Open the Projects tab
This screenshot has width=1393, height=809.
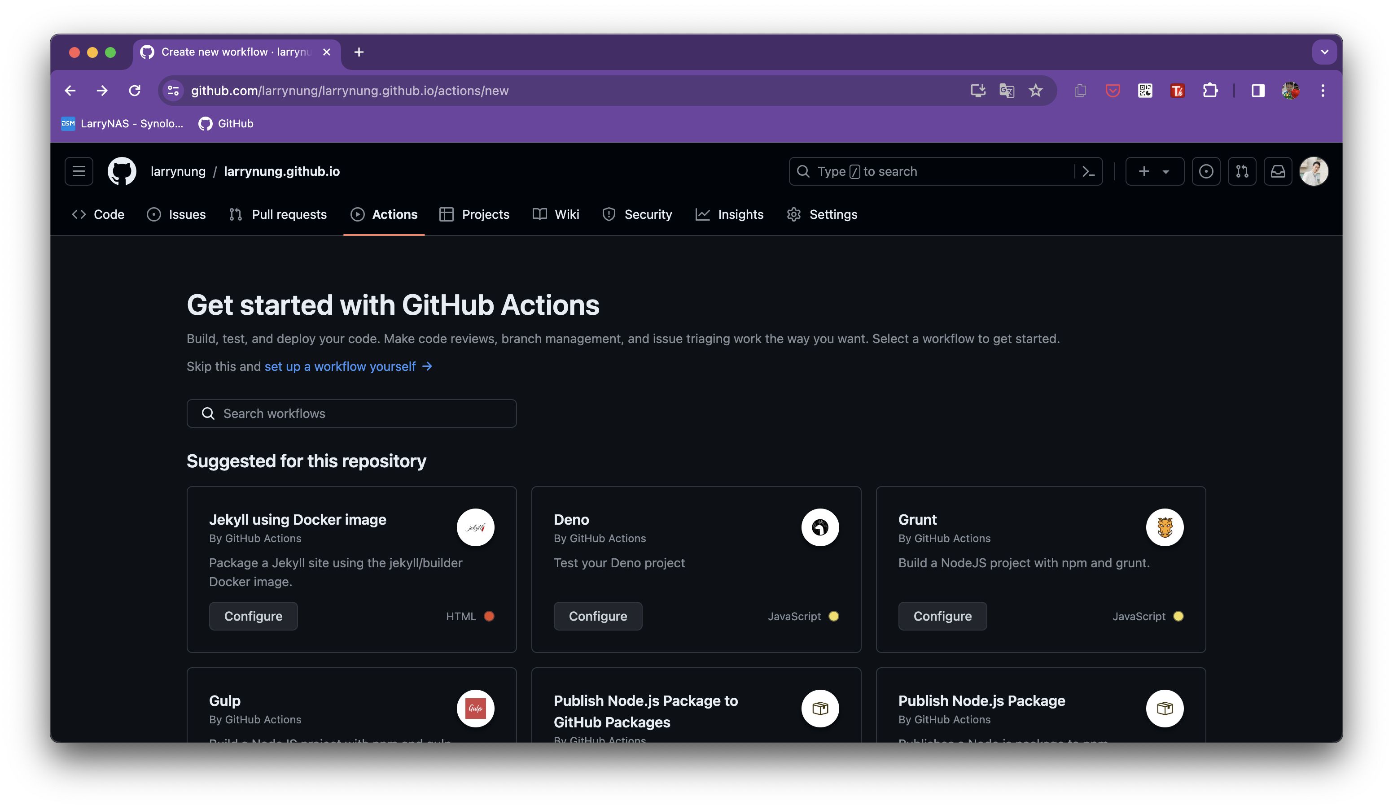click(474, 214)
